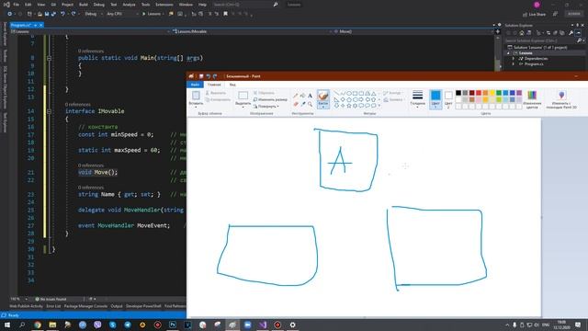This screenshot has width=588, height=331.
Task: Click Redo arrow in Visual Studio toolbar
Action: click(x=73, y=14)
